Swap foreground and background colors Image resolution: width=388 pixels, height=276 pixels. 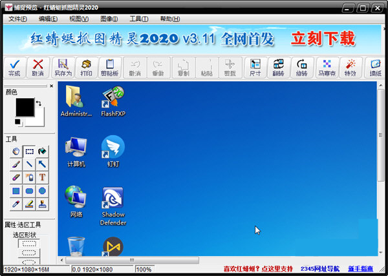click(x=38, y=103)
